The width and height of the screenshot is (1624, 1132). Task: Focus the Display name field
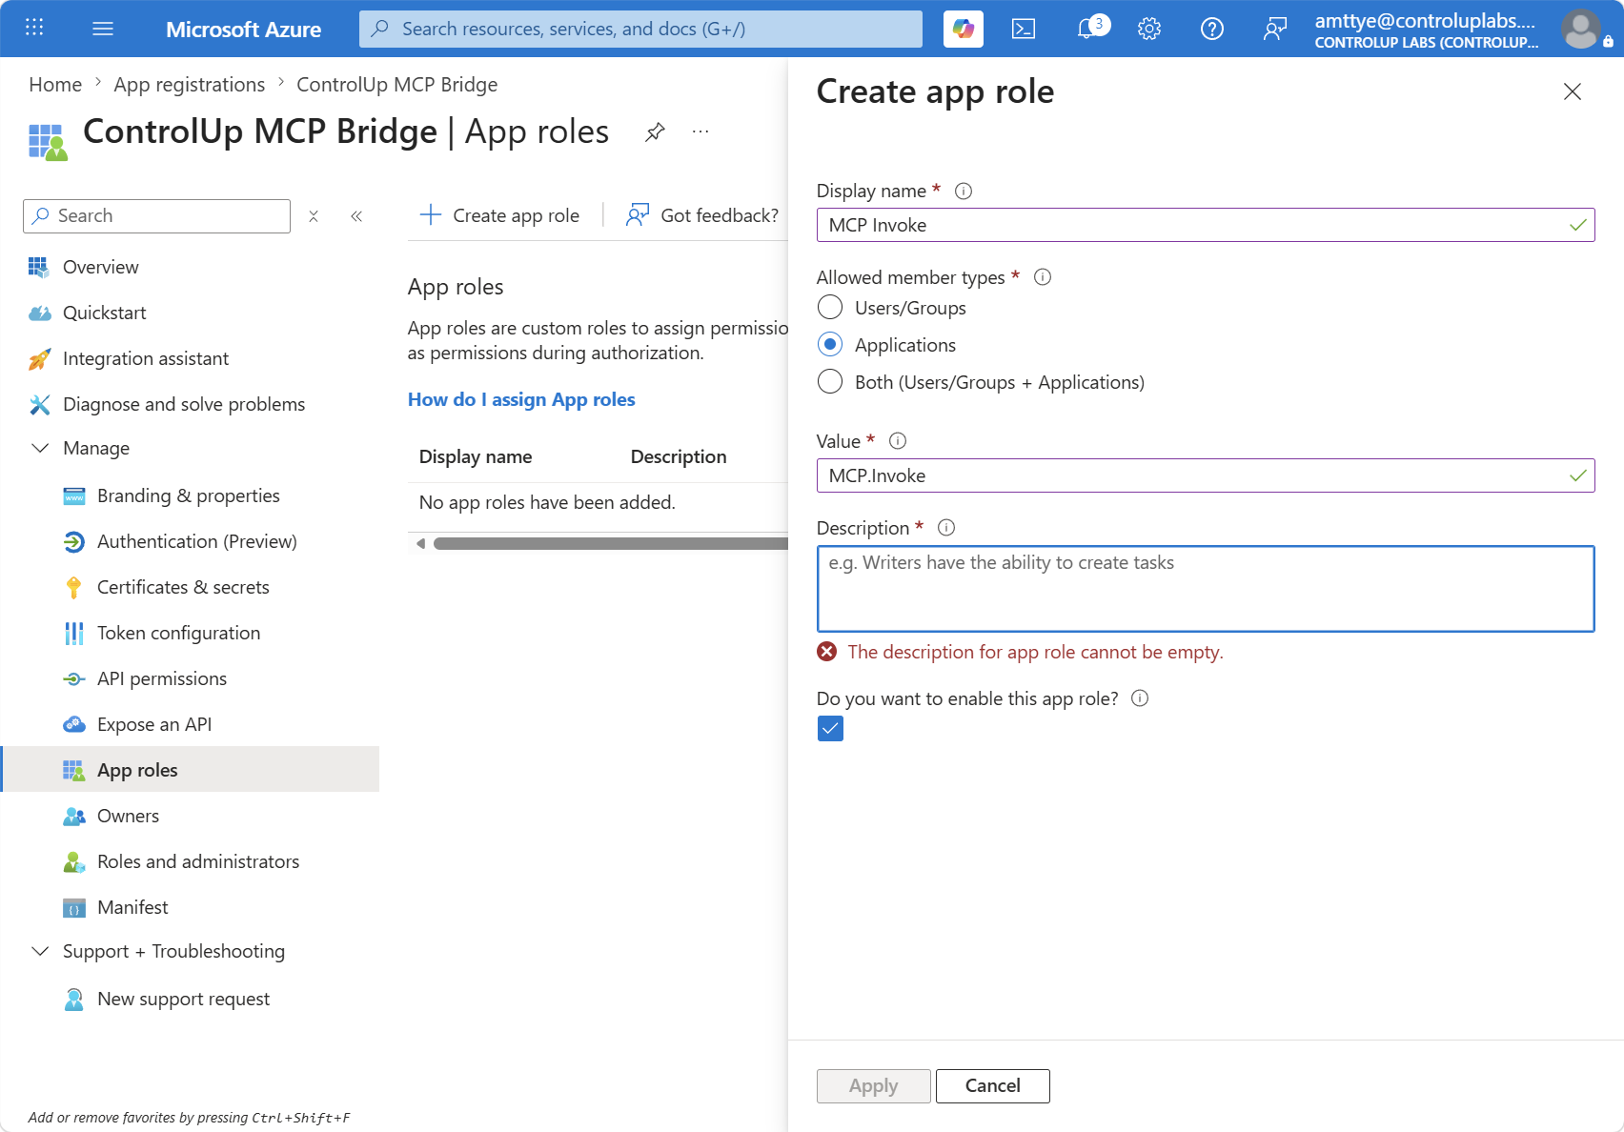click(x=1206, y=225)
